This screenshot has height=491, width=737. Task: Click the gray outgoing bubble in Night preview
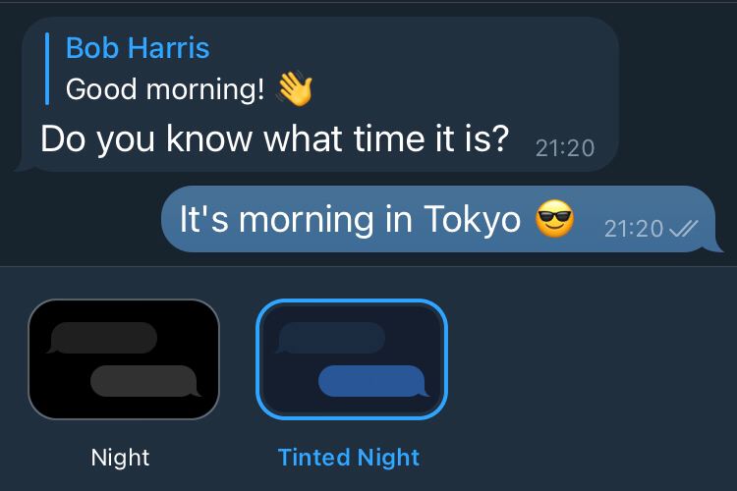coord(145,381)
